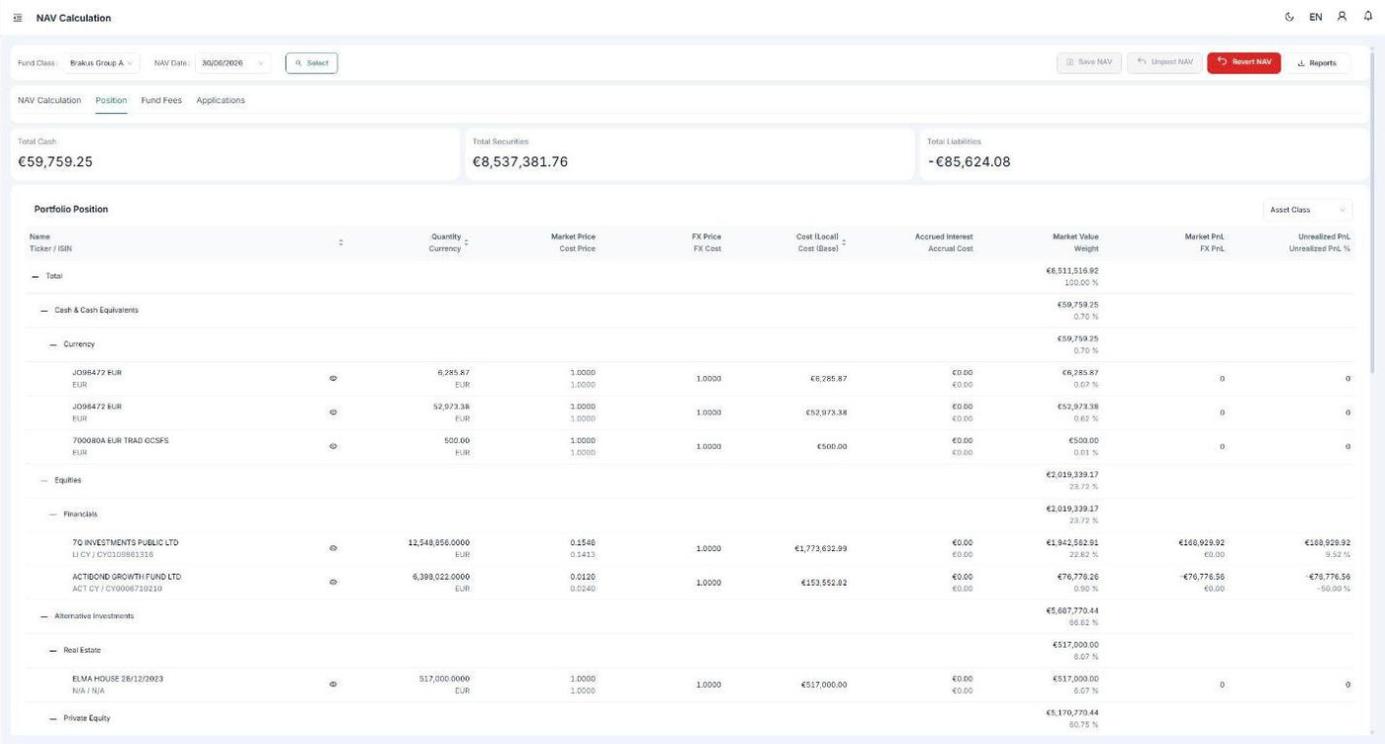Click the ACTIBOND GROWTH FUND LTD name

pos(127,576)
